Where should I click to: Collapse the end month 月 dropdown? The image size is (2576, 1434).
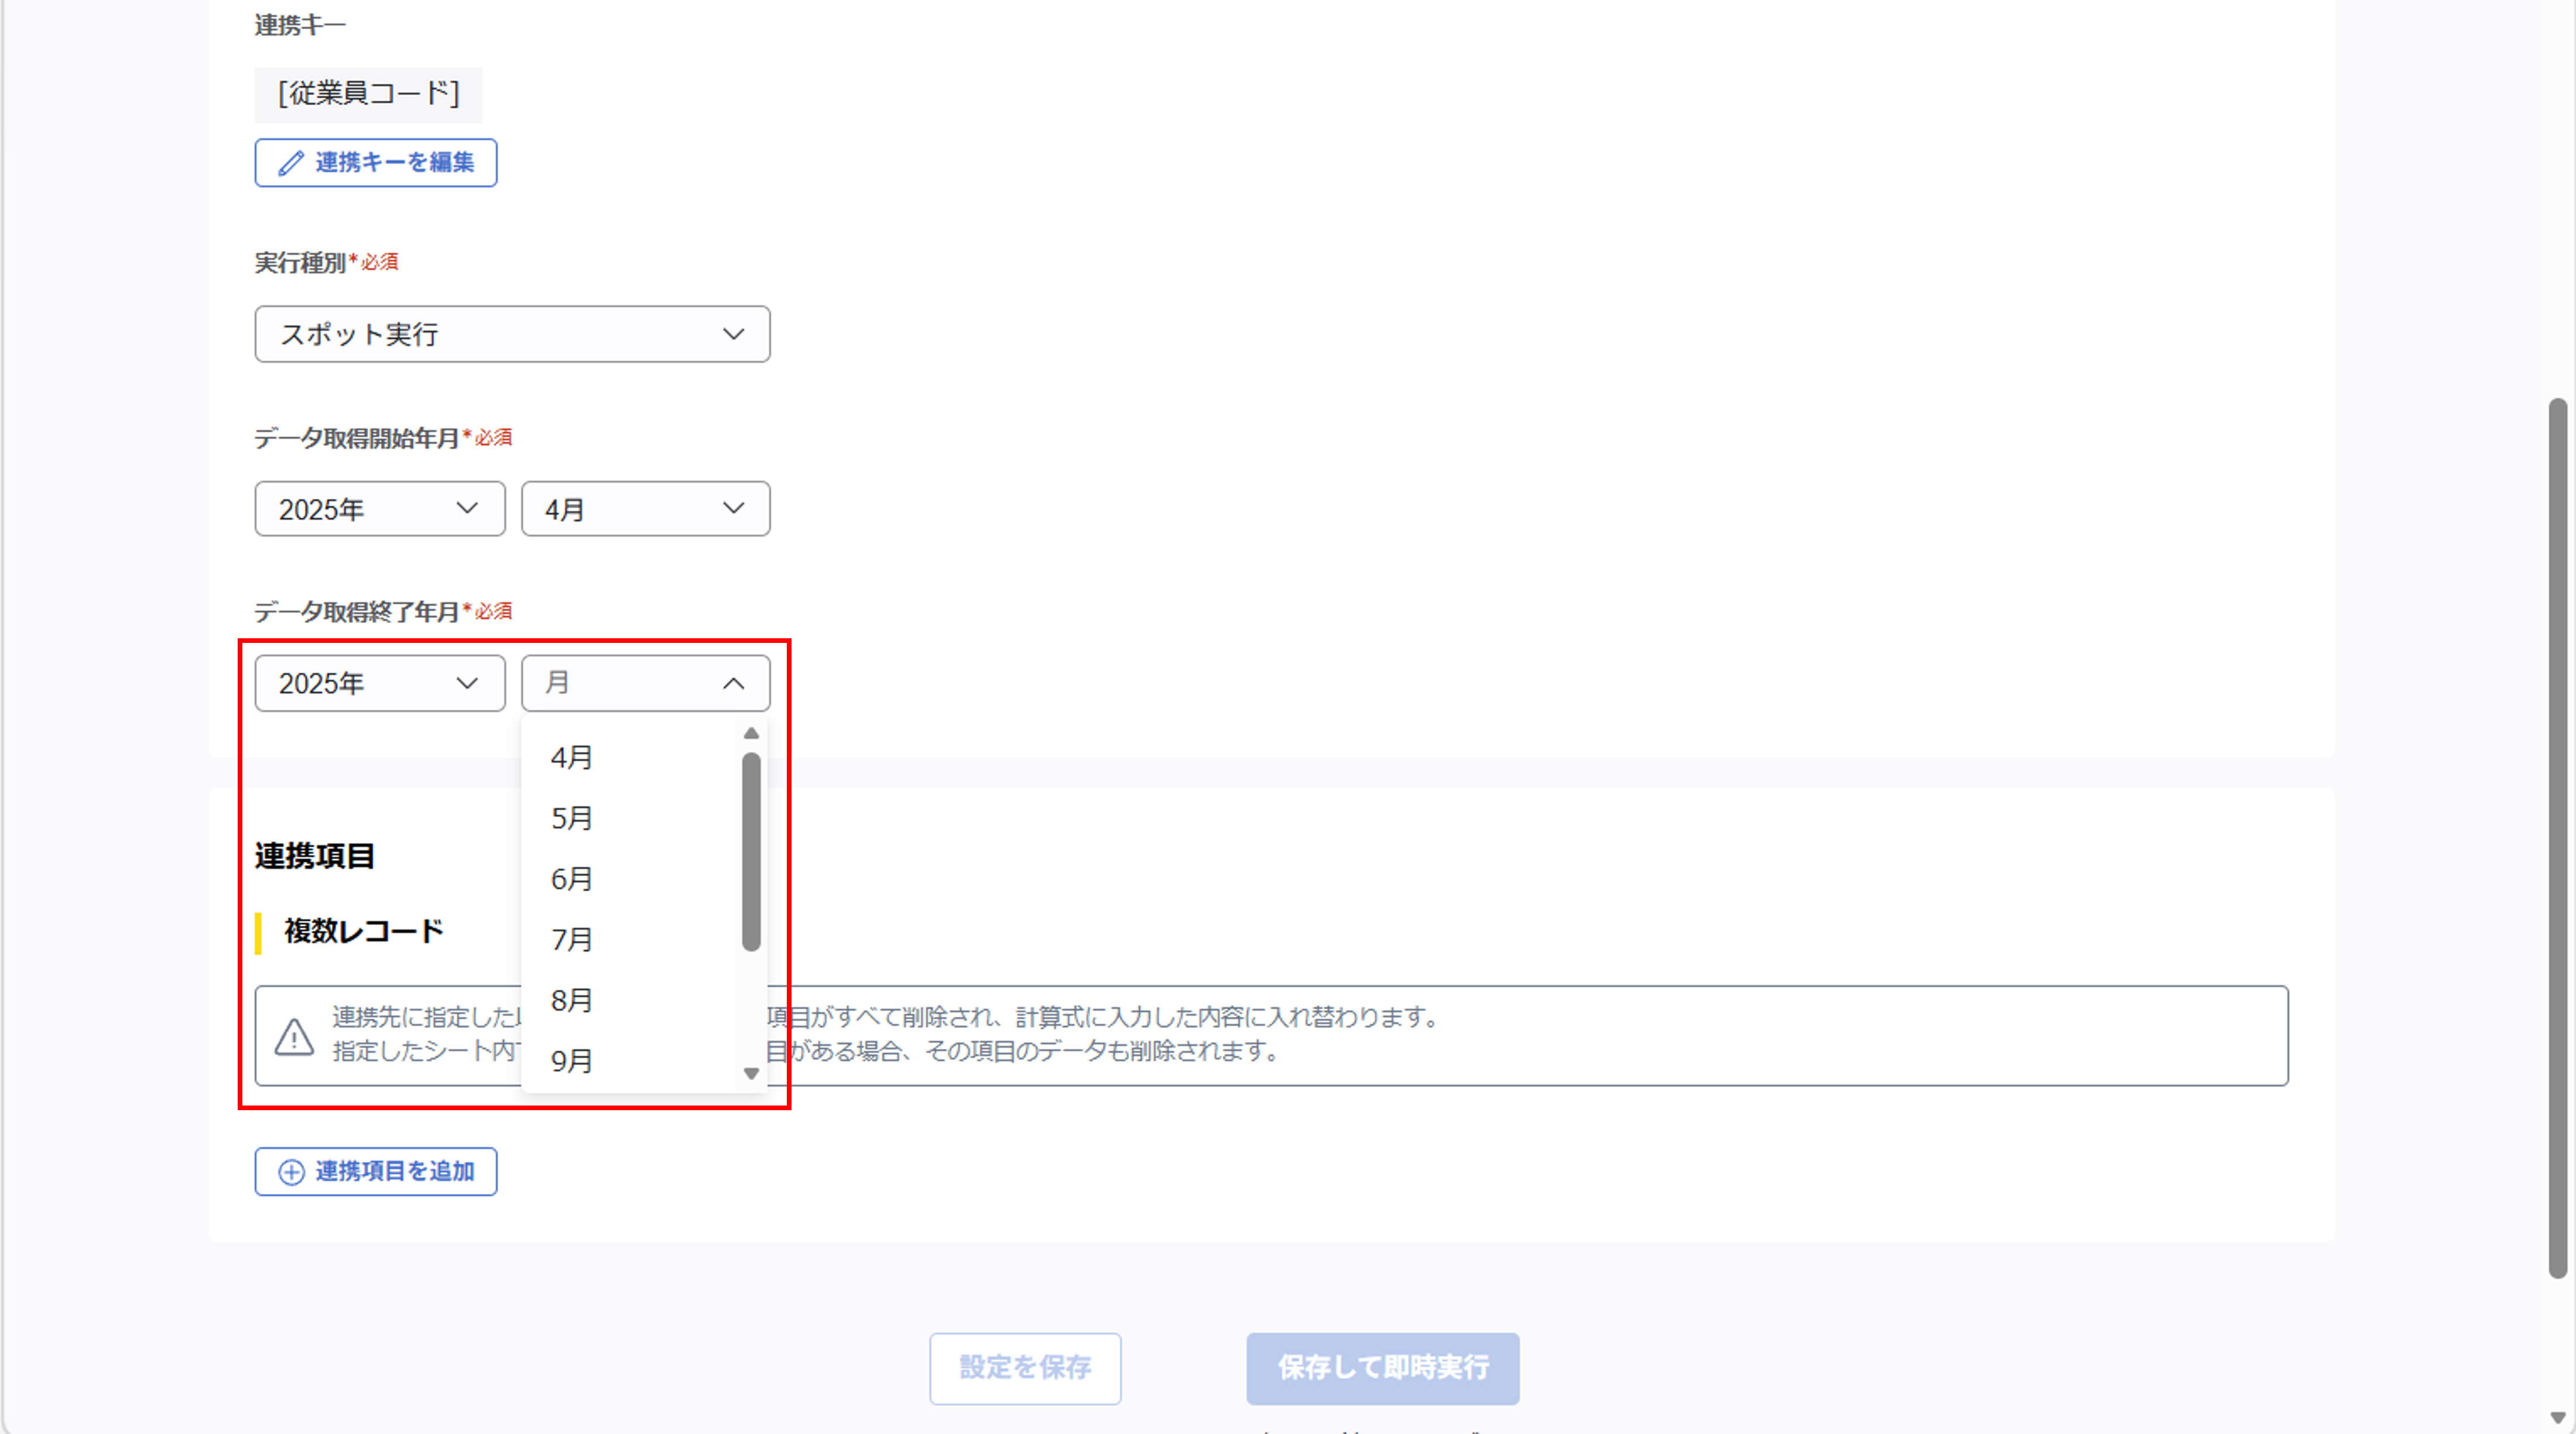[645, 683]
